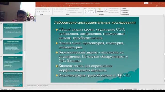Open Выровнять текст align text menu

[73, 10]
